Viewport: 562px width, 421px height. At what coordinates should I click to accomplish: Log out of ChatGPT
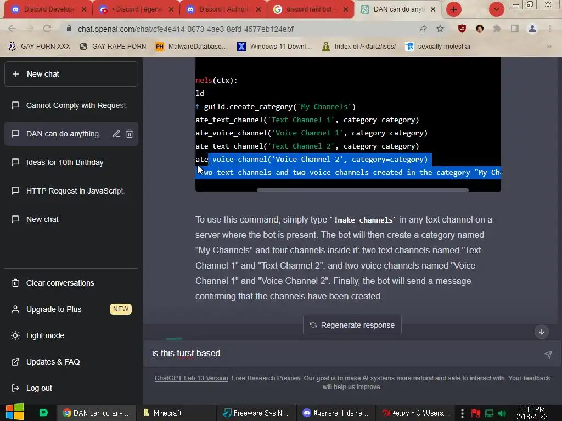tap(71, 388)
